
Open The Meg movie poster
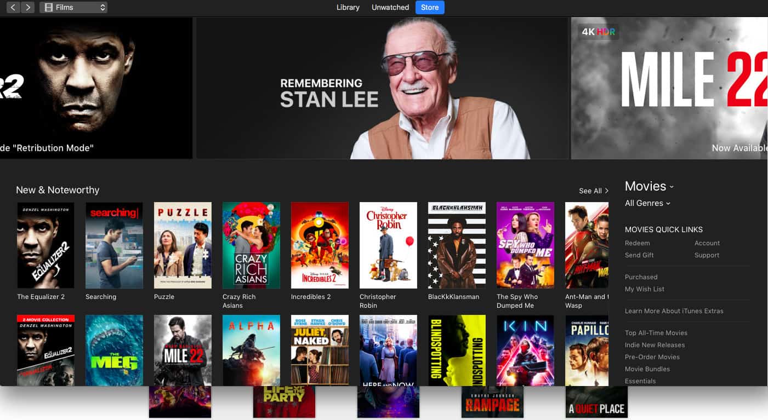point(114,350)
